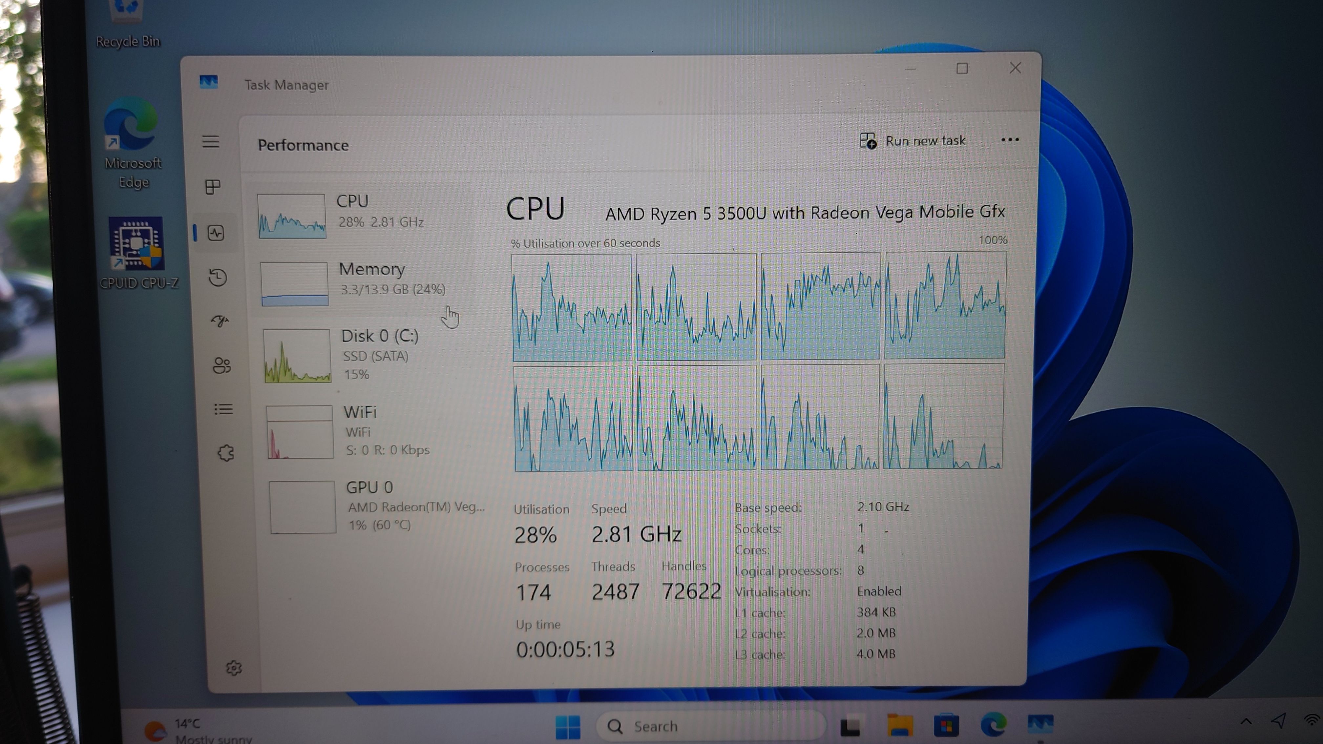Screen dimensions: 1323x744
Task: Open Microsoft Store from the taskbar
Action: point(946,726)
